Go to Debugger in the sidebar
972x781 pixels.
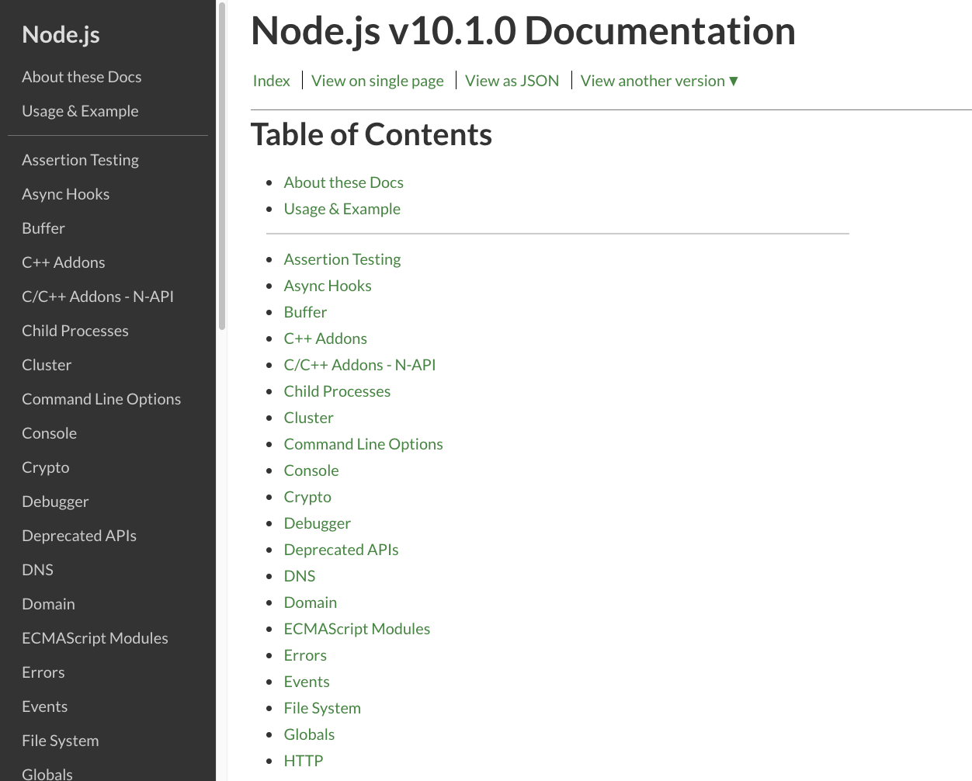pos(55,502)
